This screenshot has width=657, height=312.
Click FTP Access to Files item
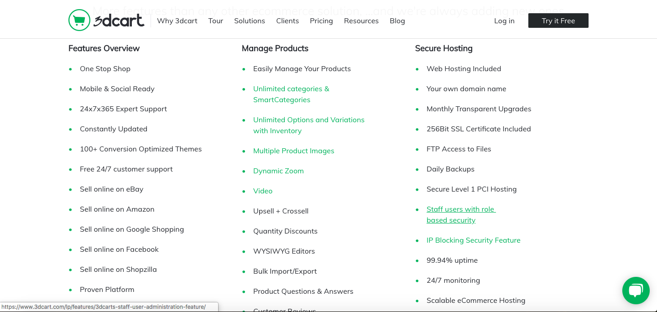point(459,149)
